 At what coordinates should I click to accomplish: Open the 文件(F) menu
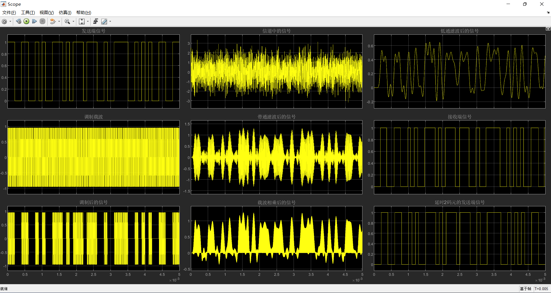click(9, 13)
